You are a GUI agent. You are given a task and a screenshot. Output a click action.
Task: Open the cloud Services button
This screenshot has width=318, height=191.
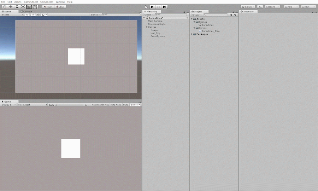tap(260, 7)
